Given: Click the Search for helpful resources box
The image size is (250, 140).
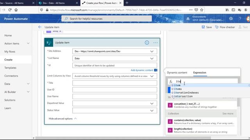Looking at the screenshot, I should click(x=107, y=19).
